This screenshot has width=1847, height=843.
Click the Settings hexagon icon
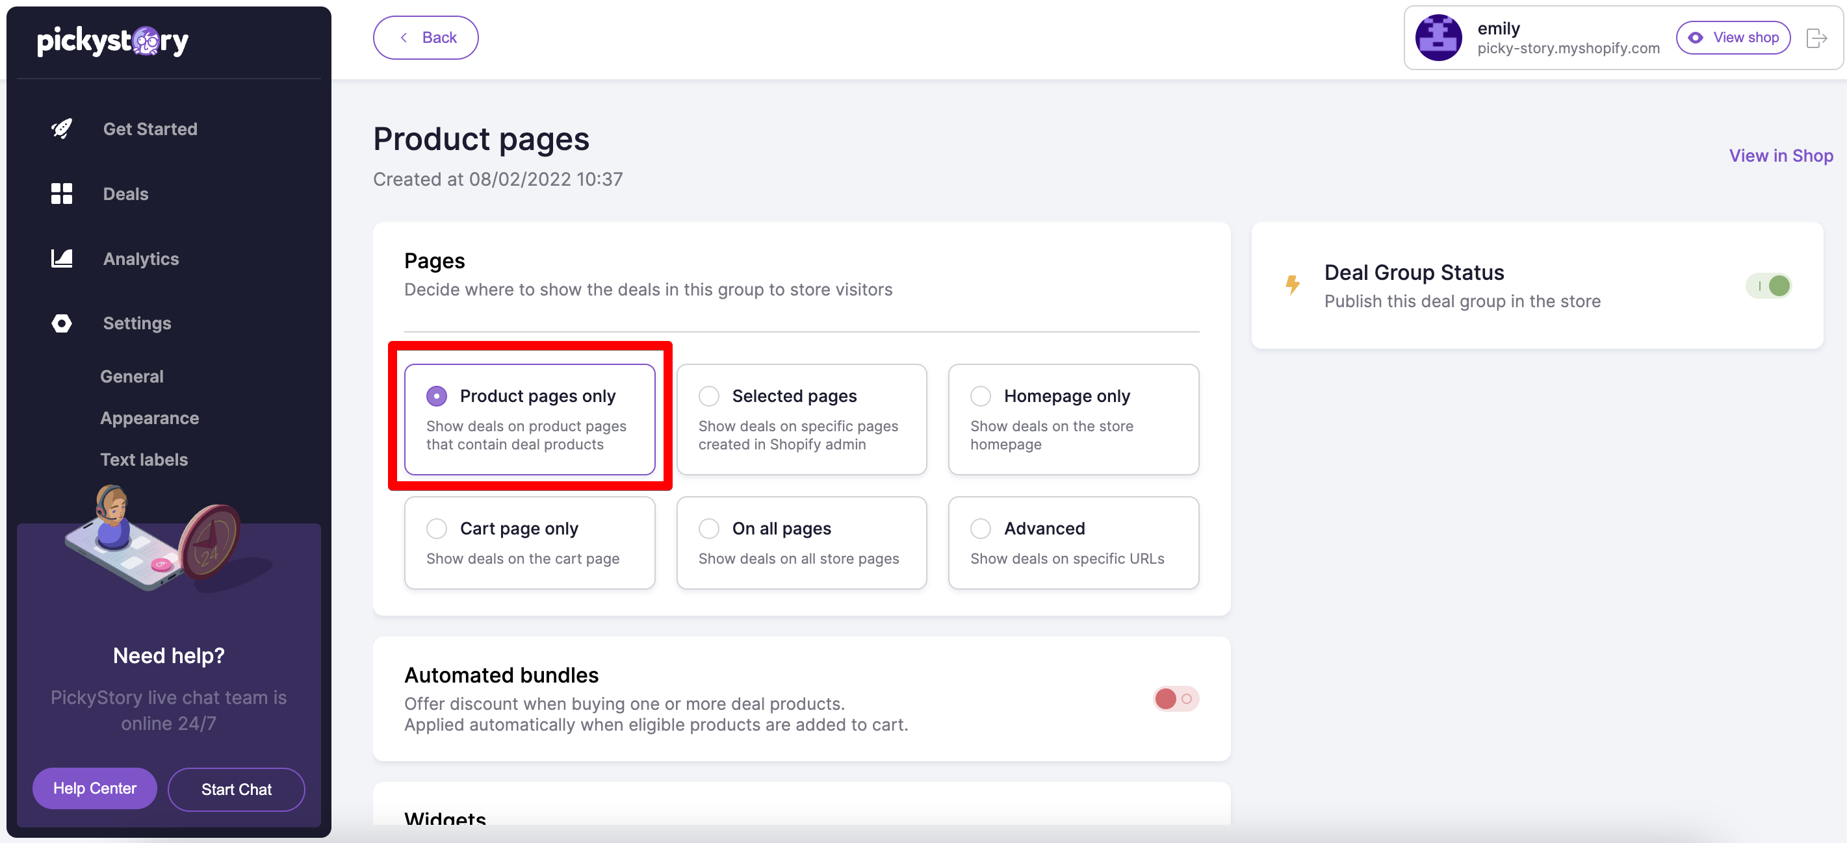click(x=62, y=323)
